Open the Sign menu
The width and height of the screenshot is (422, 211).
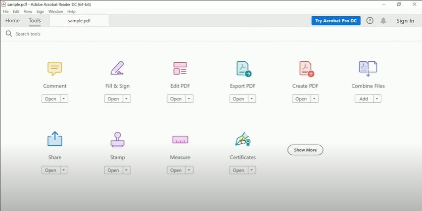(40, 11)
